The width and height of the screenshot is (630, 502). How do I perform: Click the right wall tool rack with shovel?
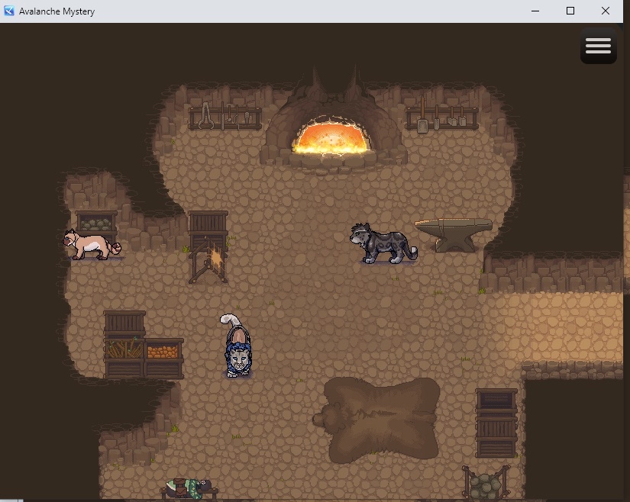[441, 116]
